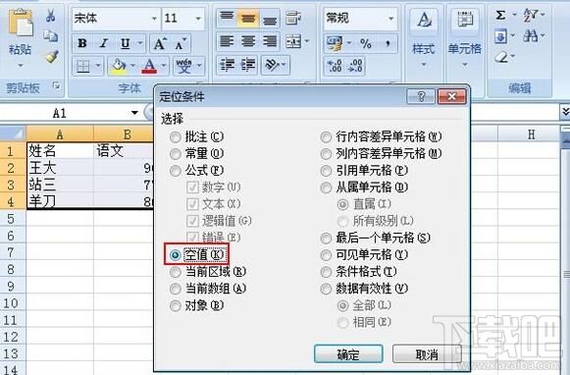Select the Format Painter brush
Screen dimensions: 570x375
[51, 56]
